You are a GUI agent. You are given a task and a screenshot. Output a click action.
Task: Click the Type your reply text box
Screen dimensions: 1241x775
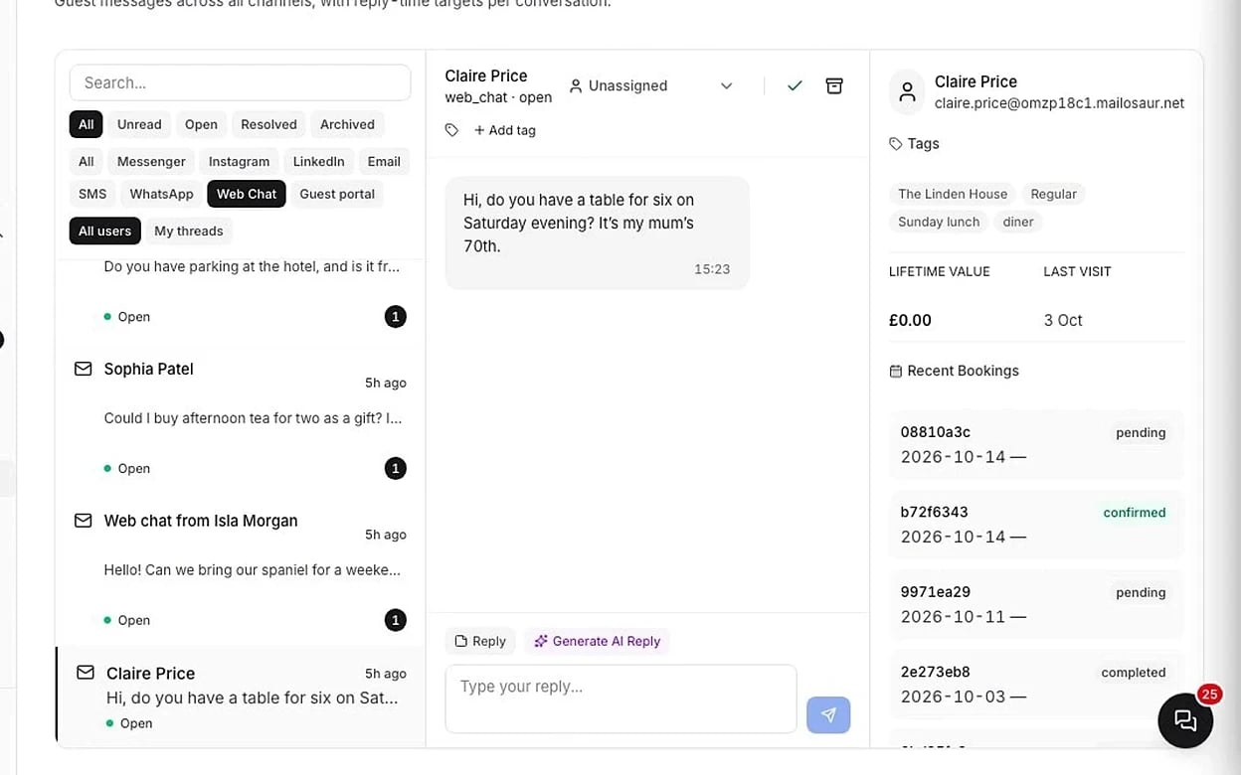coord(620,698)
